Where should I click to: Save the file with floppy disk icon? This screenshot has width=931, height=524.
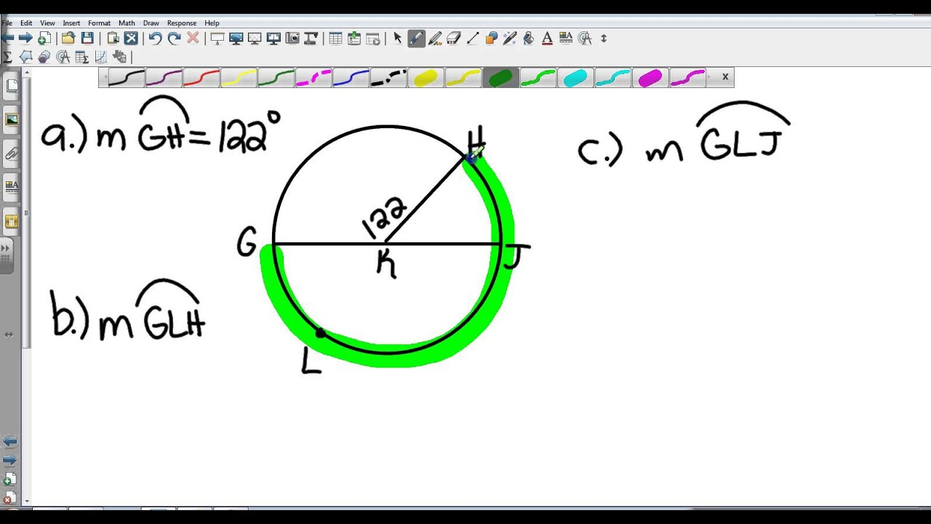click(x=87, y=39)
